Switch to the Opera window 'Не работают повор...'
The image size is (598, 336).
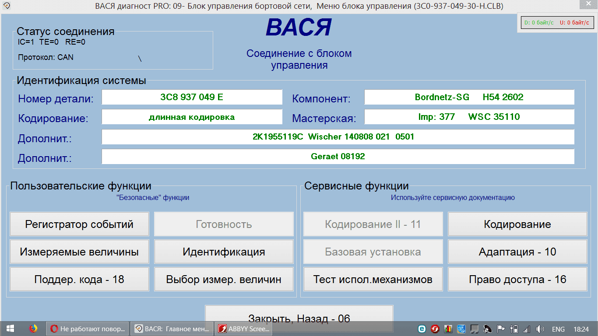click(88, 329)
